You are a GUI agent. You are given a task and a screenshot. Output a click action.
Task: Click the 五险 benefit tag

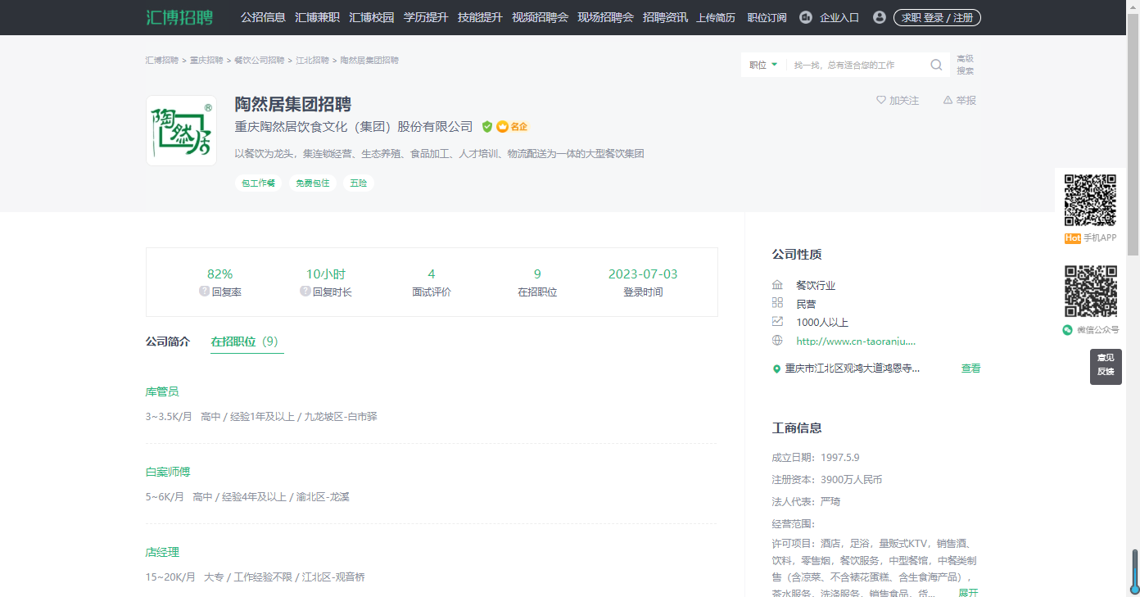click(x=359, y=183)
